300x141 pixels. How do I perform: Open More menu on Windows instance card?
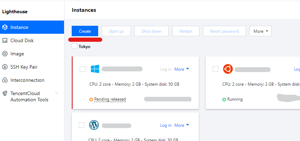point(182,69)
